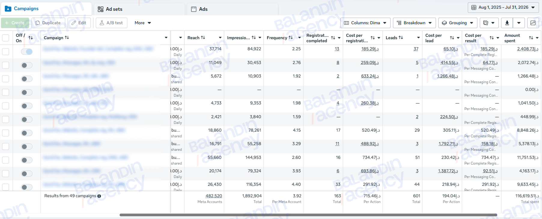Click the Columns layout icon
Image resolution: width=542 pixels, height=219 pixels.
click(x=346, y=23)
